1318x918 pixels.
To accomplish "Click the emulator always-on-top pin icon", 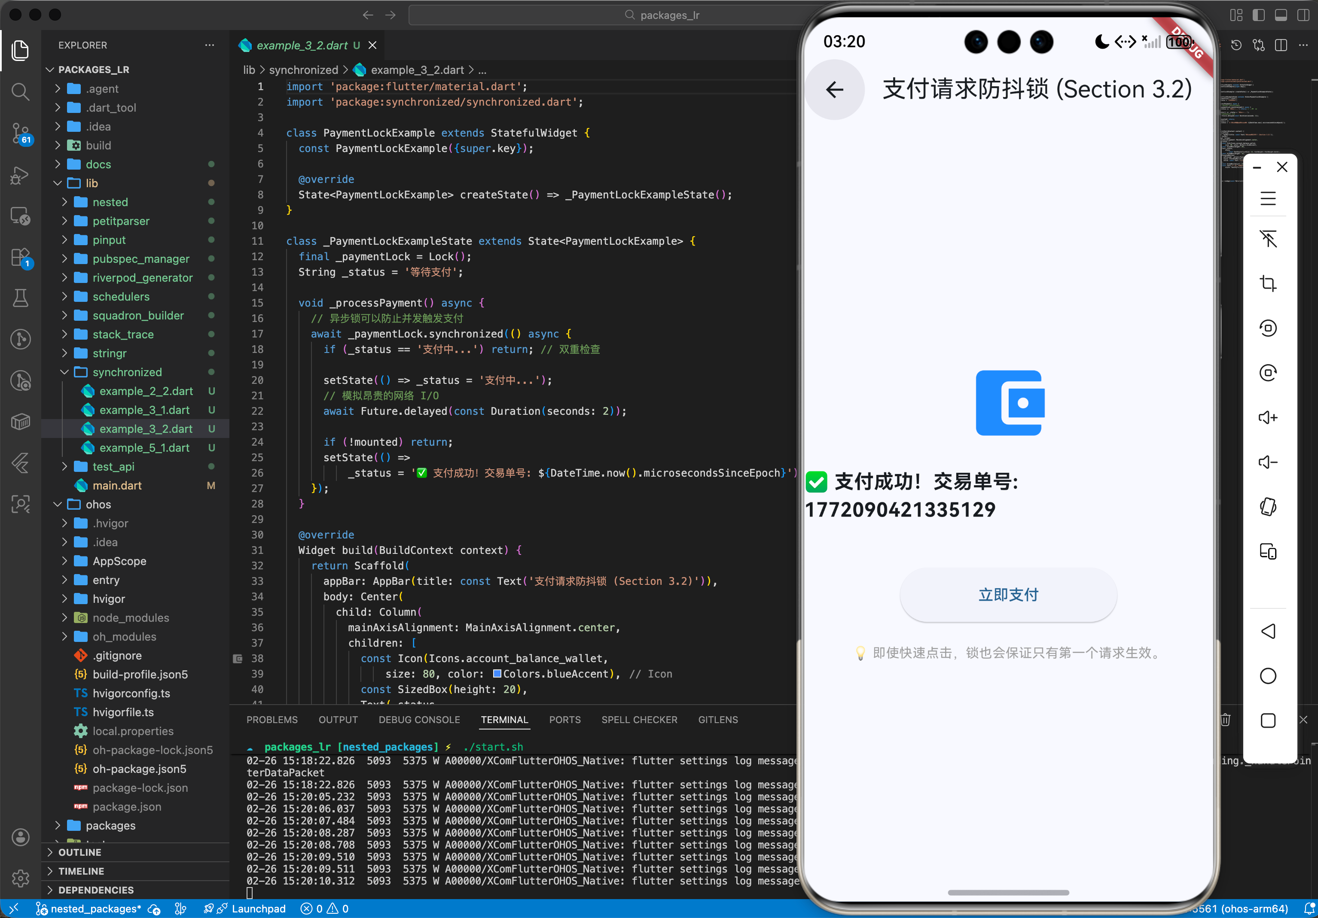I will pos(1268,239).
